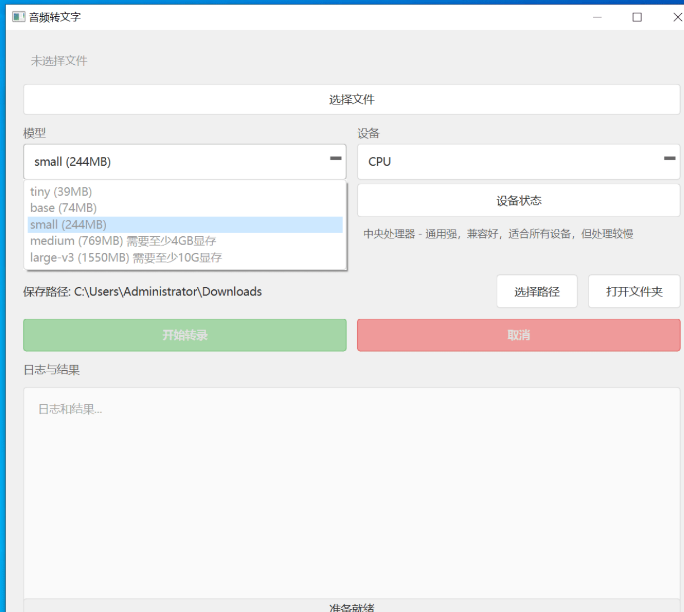Screen dimensions: 684x612
Task: Start transcription with 开始转录 button
Action: tap(185, 335)
